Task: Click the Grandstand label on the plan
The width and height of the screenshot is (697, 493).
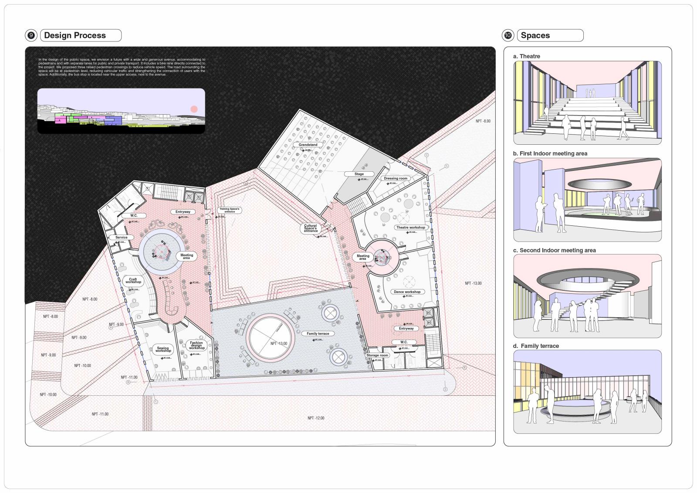Action: [308, 145]
